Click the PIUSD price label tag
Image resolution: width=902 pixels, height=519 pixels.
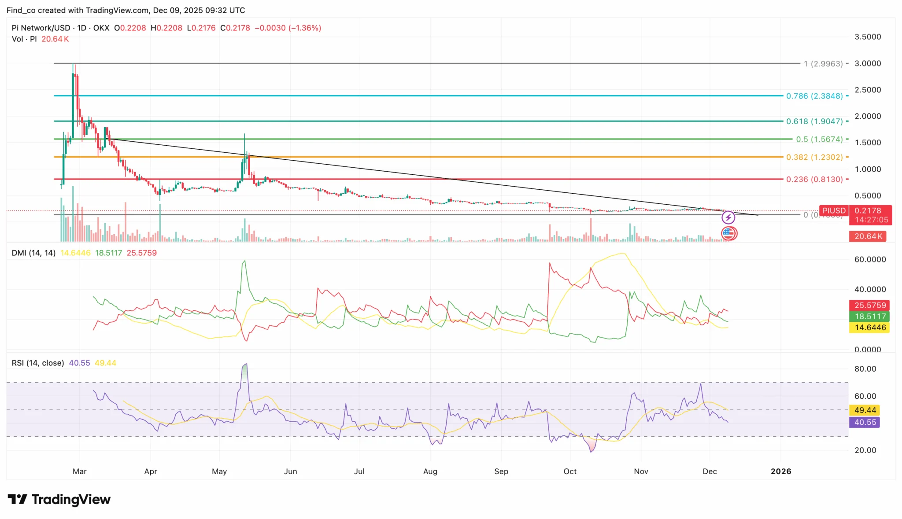834,211
